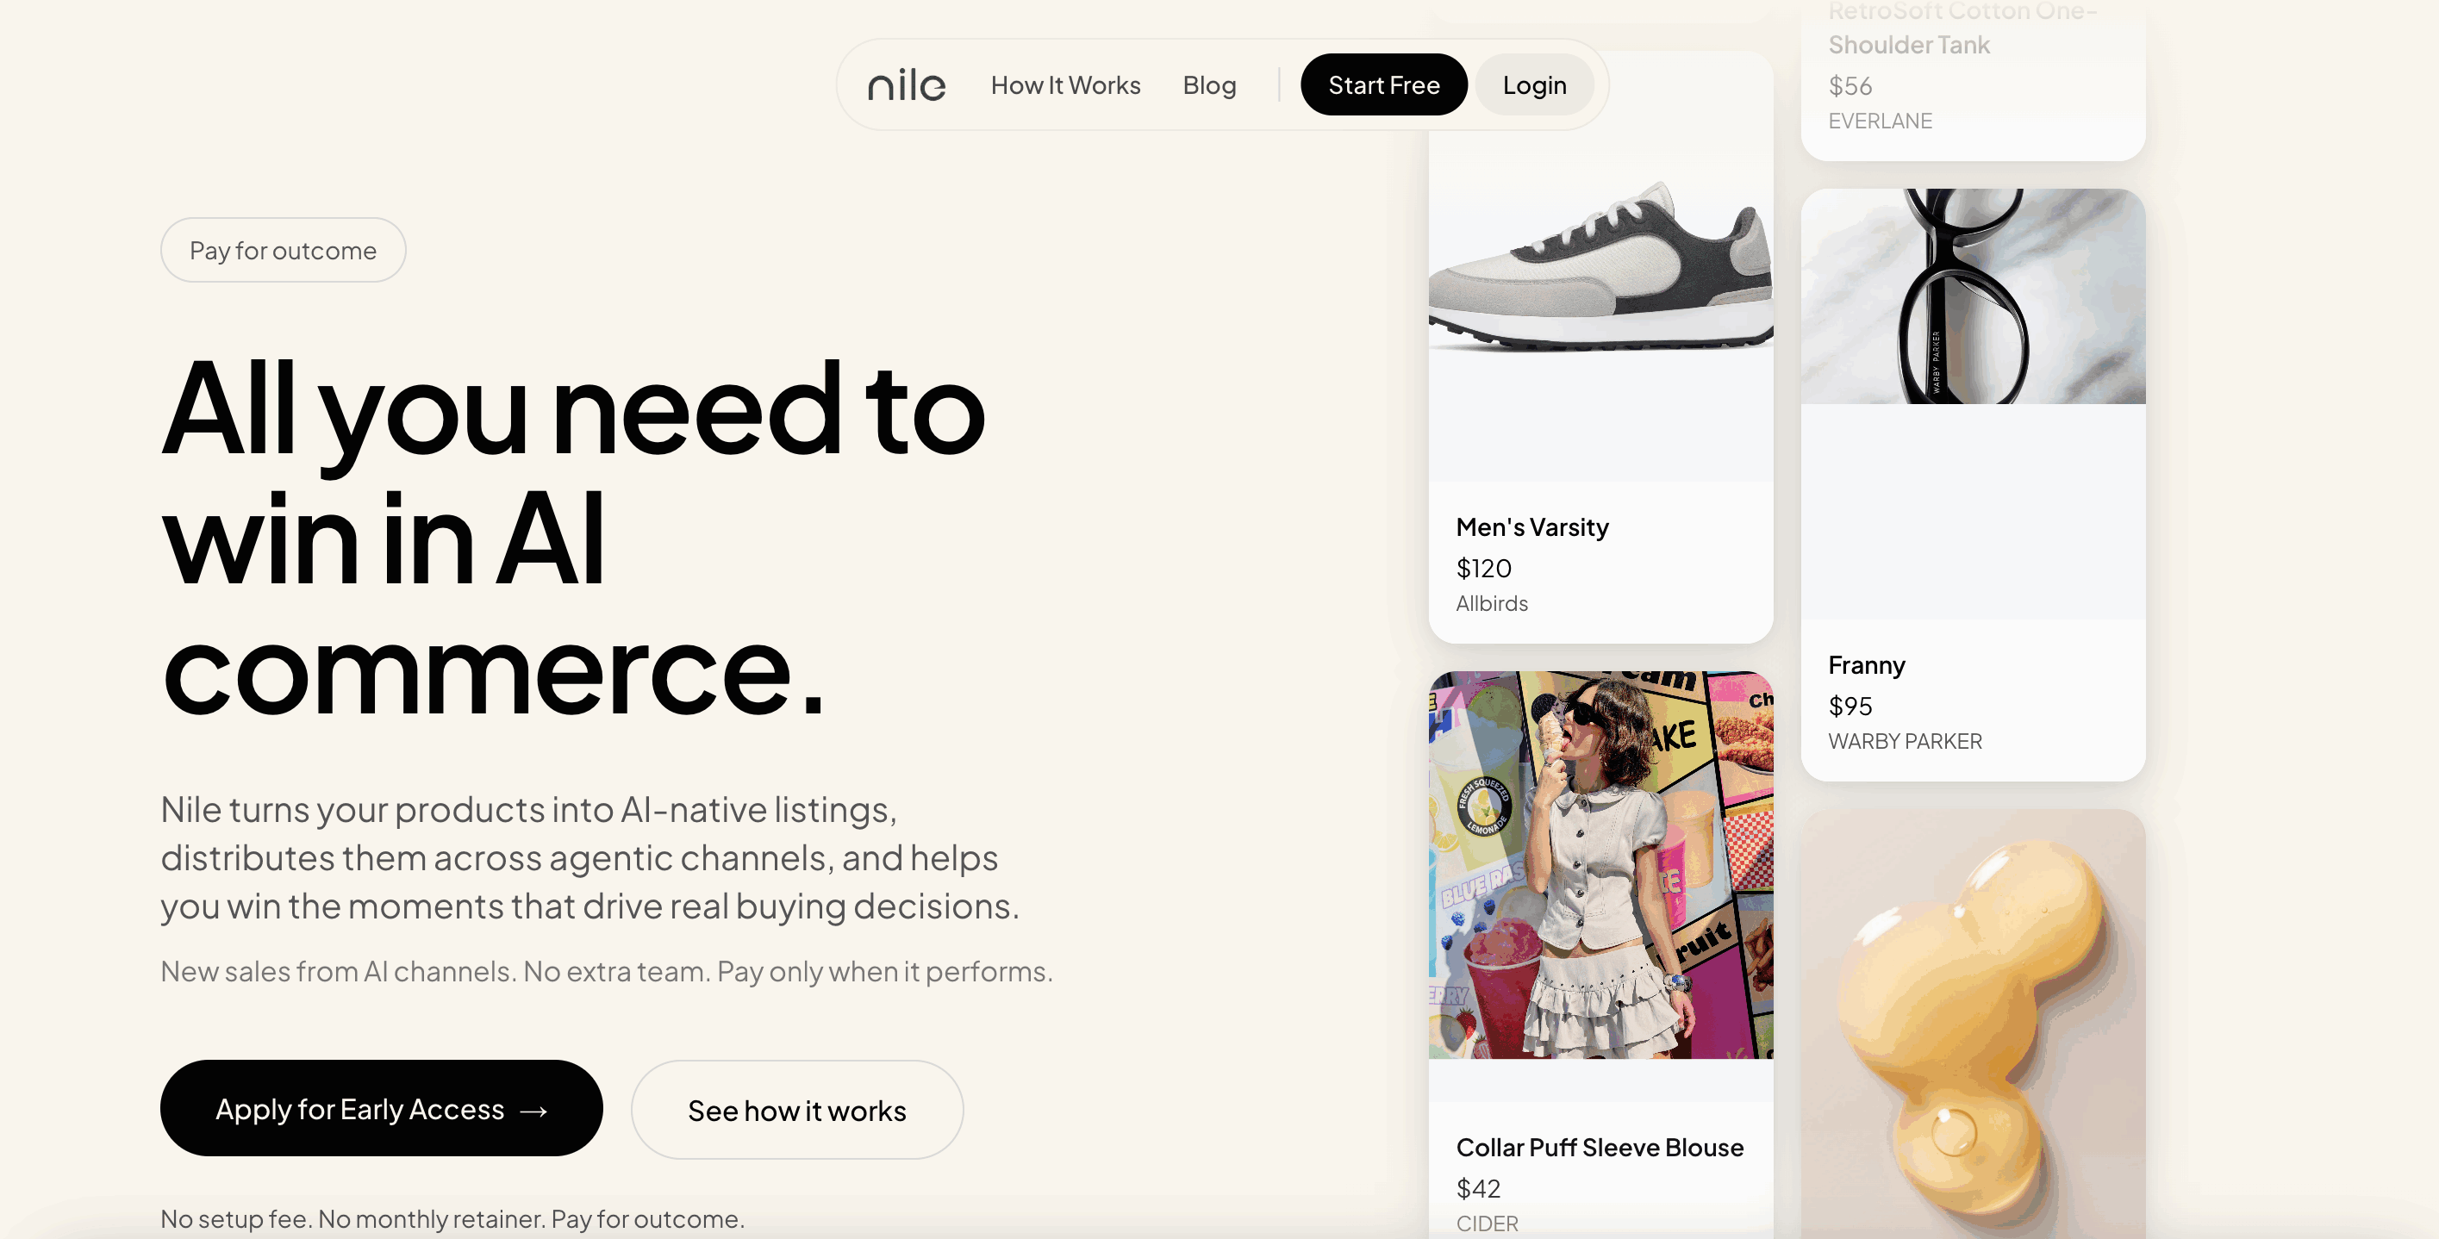2439x1239 pixels.
Task: Click the EVERLANE brand label
Action: [1880, 121]
